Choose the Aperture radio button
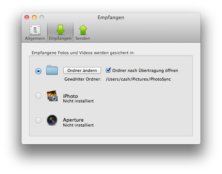The image size is (222, 174). [x=38, y=120]
